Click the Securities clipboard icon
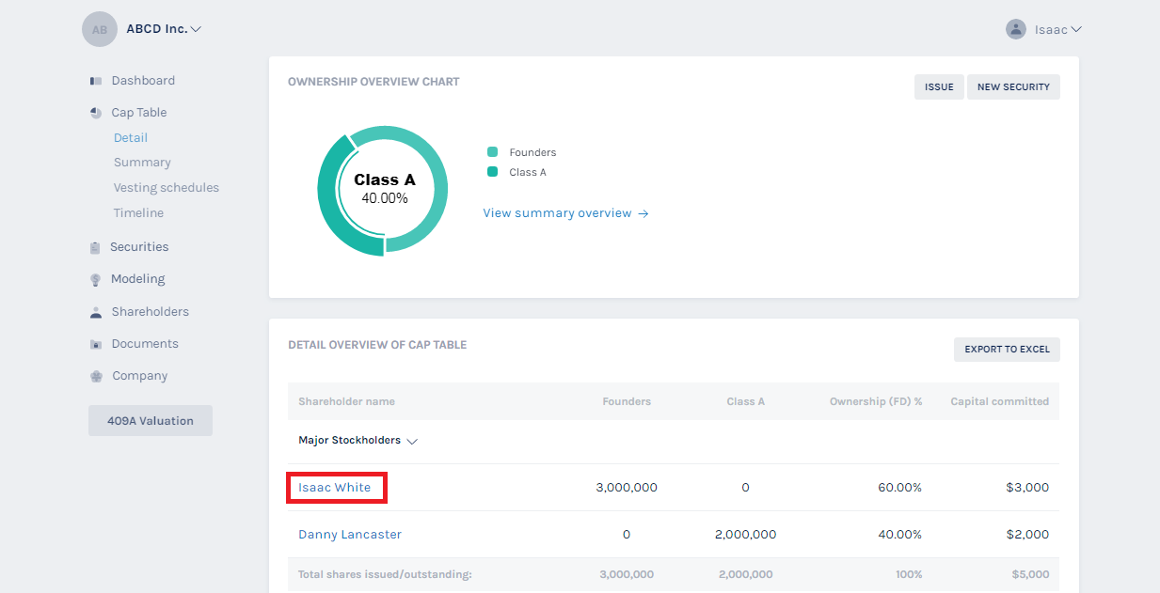Viewport: 1160px width, 593px height. [95, 247]
